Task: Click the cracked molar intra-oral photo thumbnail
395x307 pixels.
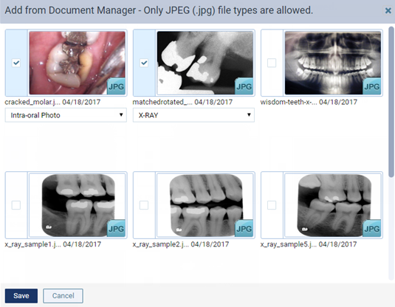Action: (77, 63)
